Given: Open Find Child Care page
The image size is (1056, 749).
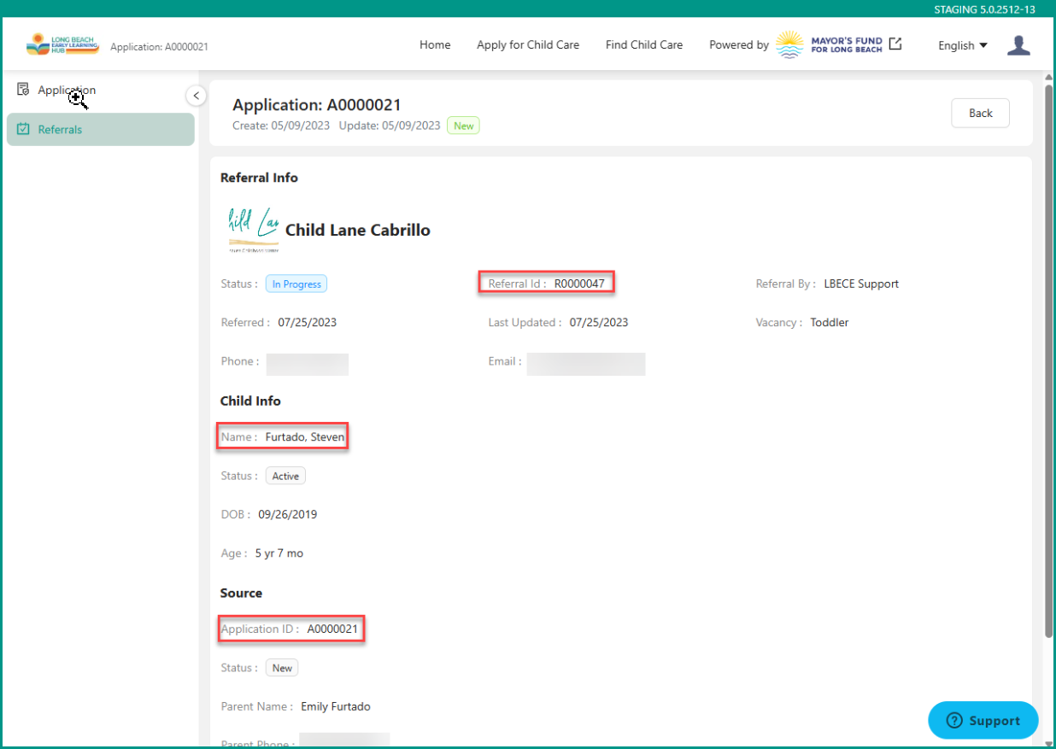Looking at the screenshot, I should tap(644, 45).
